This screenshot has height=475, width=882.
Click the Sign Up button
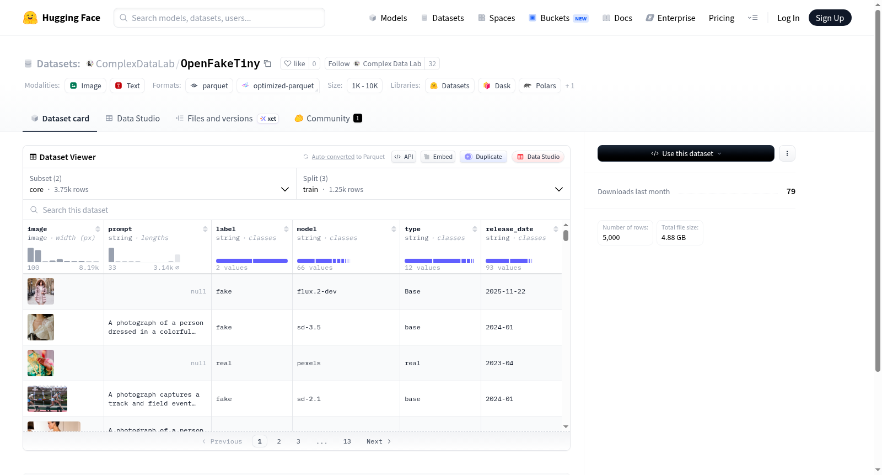click(x=830, y=18)
